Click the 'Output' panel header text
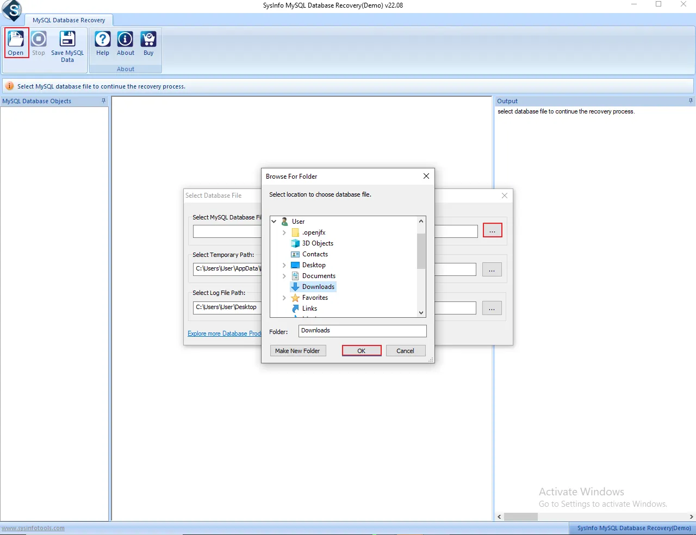696x535 pixels. [507, 101]
